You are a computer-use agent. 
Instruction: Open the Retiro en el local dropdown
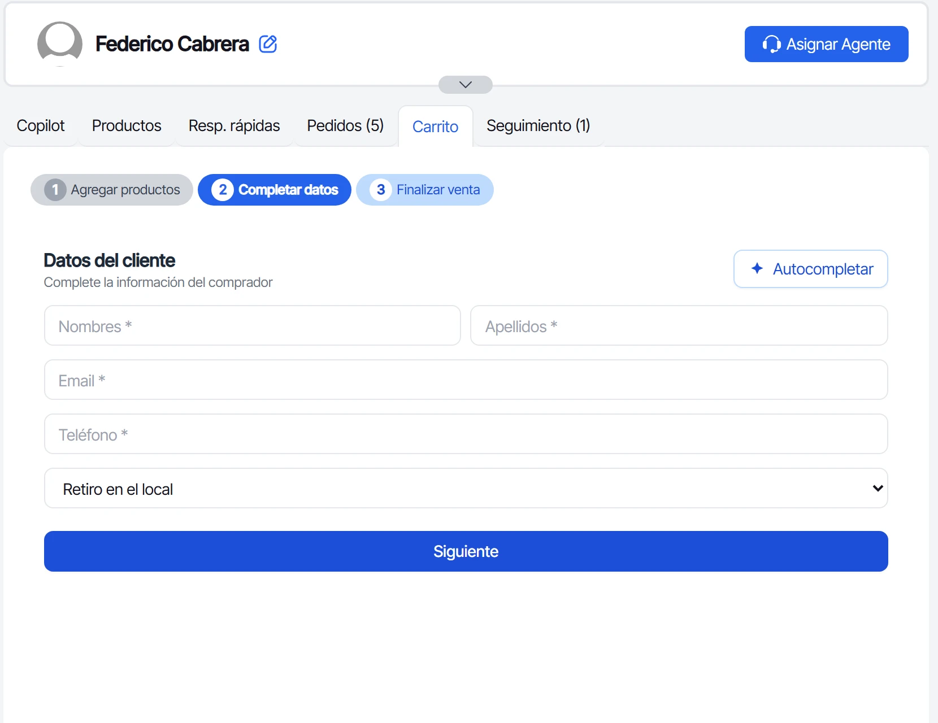point(466,488)
